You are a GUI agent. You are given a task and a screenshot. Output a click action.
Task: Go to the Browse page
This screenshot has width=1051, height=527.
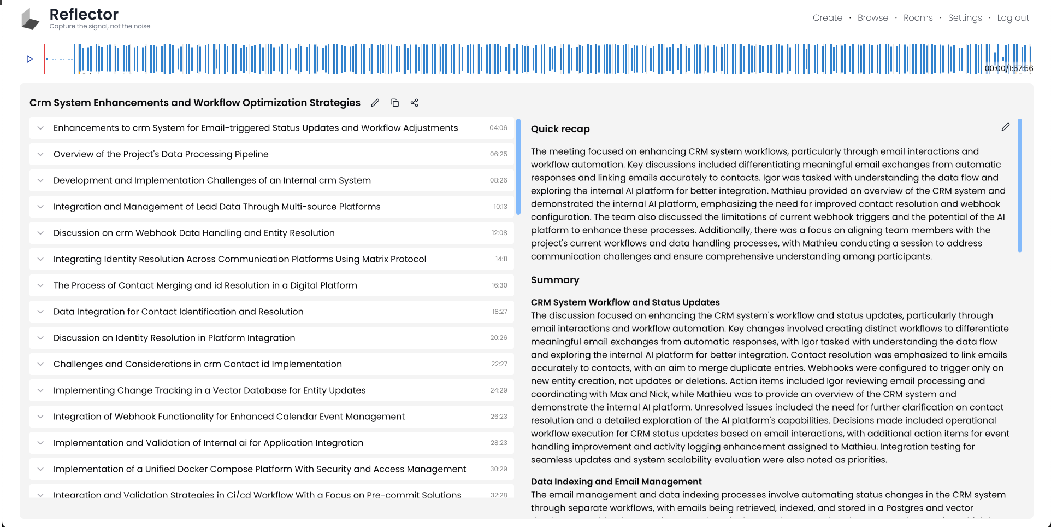[x=872, y=18]
